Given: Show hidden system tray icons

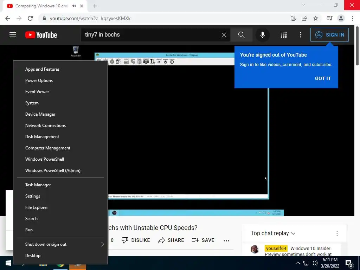Looking at the screenshot, I should [297, 263].
